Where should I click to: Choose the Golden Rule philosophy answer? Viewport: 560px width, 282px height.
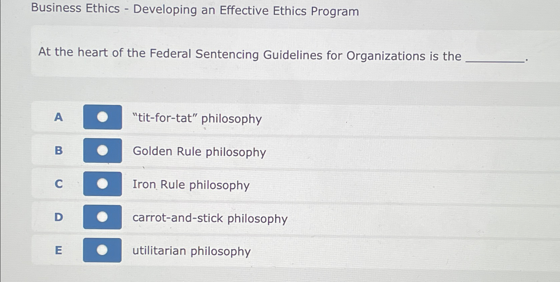199,152
